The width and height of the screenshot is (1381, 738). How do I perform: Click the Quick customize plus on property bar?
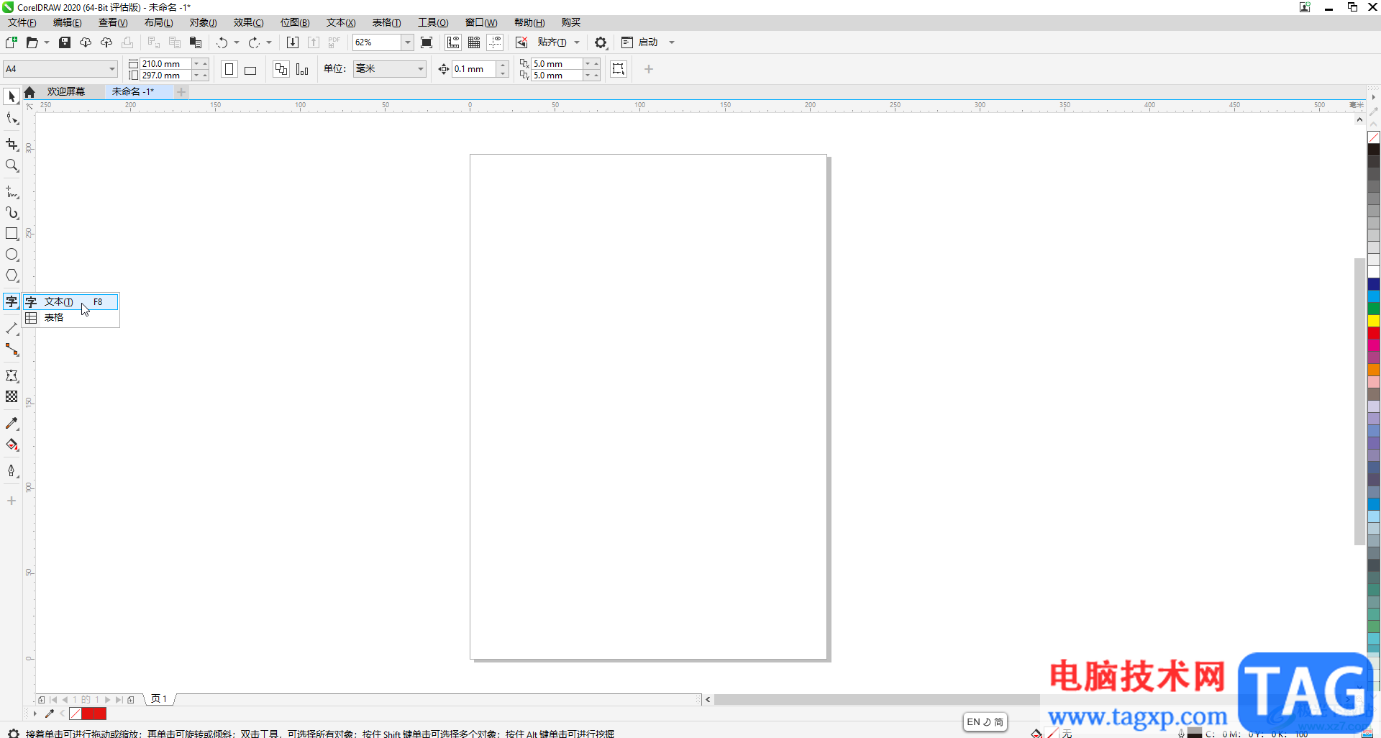(x=649, y=69)
